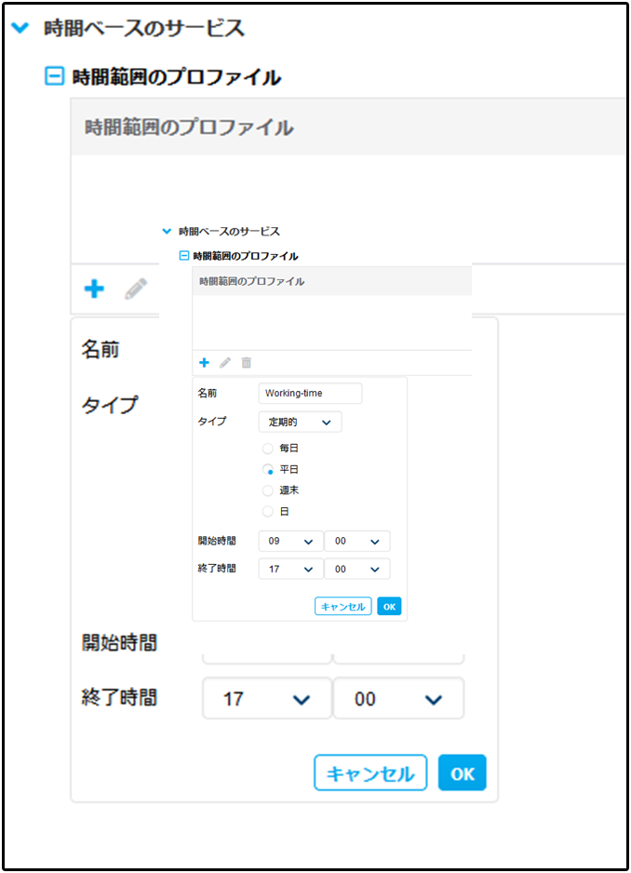This screenshot has width=631, height=873.
Task: Open the small 終了時間 hour dropdown showing 17
Action: tap(290, 569)
